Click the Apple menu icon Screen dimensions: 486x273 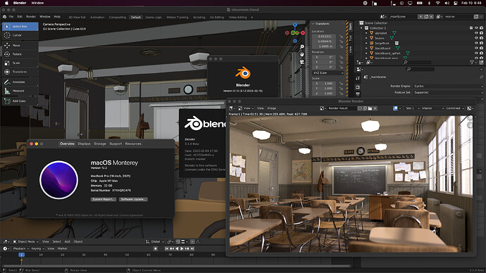[x=6, y=3]
